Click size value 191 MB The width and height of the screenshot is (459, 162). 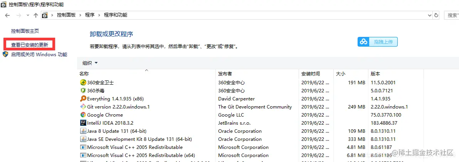(x=356, y=83)
